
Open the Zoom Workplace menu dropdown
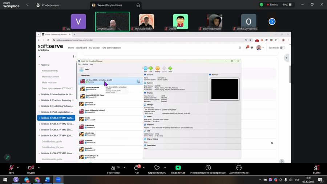tap(27, 5)
